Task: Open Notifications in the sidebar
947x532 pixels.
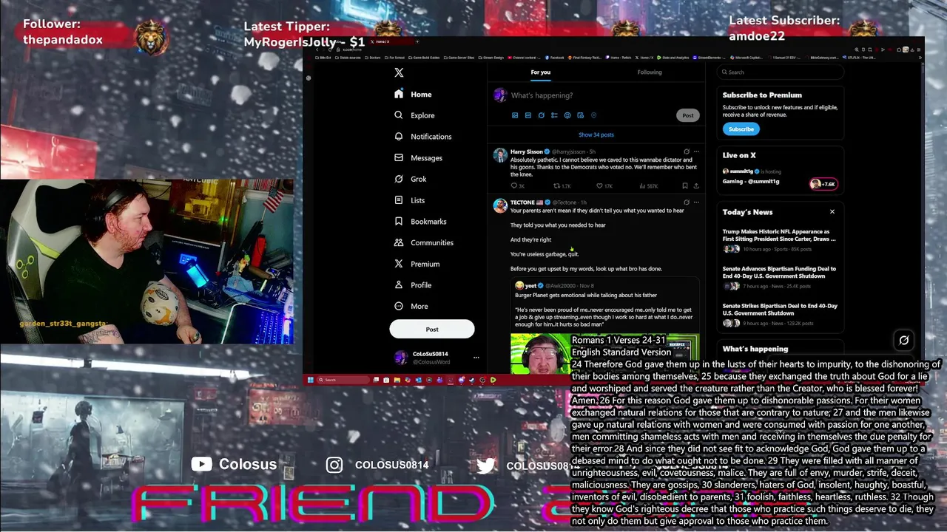Action: 422,137
